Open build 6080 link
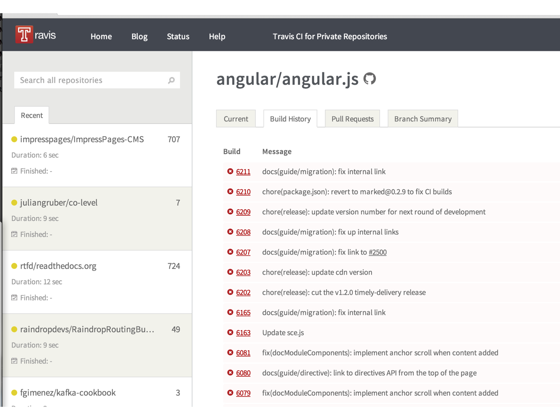 [x=243, y=373]
